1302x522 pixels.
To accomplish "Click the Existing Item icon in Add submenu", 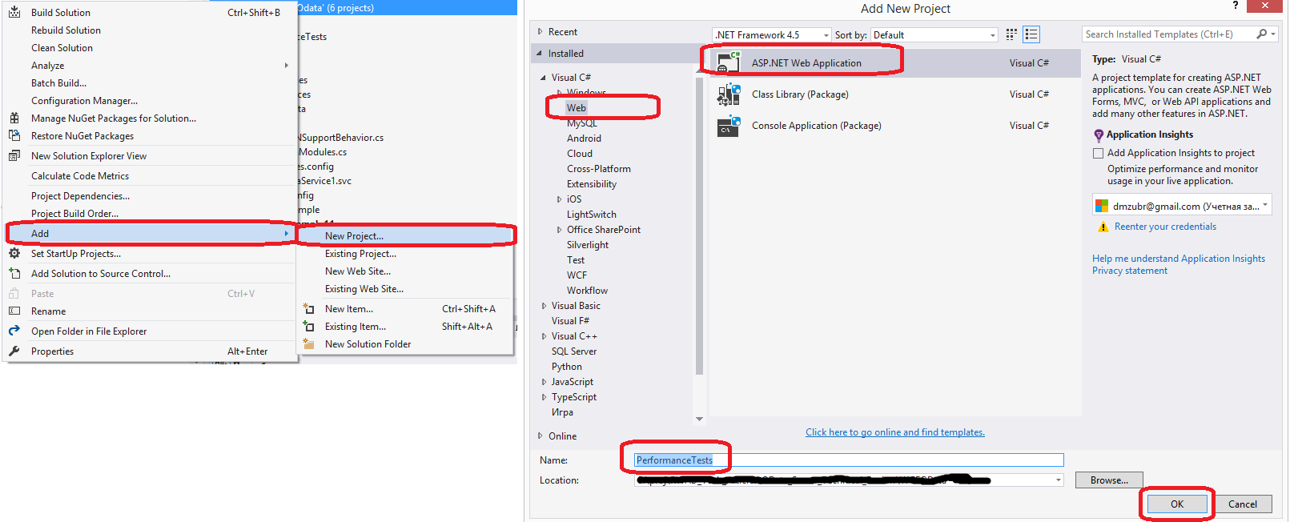I will point(308,326).
